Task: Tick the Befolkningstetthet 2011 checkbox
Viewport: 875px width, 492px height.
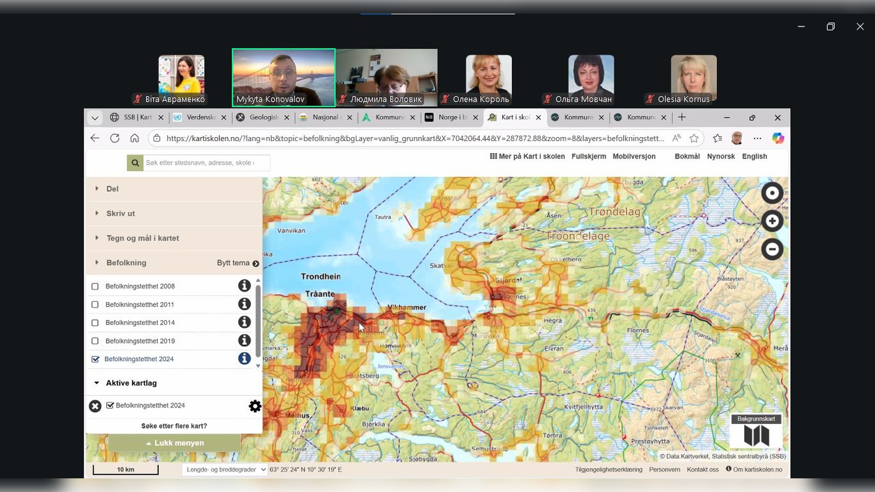Action: tap(95, 304)
